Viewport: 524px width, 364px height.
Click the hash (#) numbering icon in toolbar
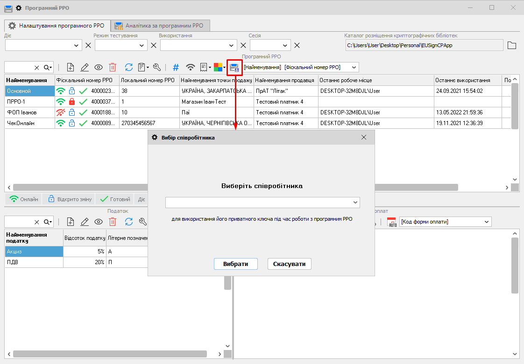point(176,67)
